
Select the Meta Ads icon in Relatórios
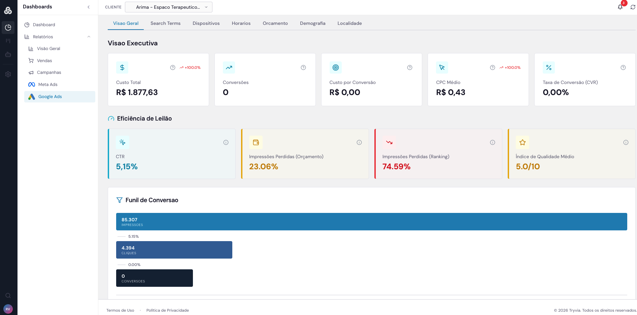[32, 84]
